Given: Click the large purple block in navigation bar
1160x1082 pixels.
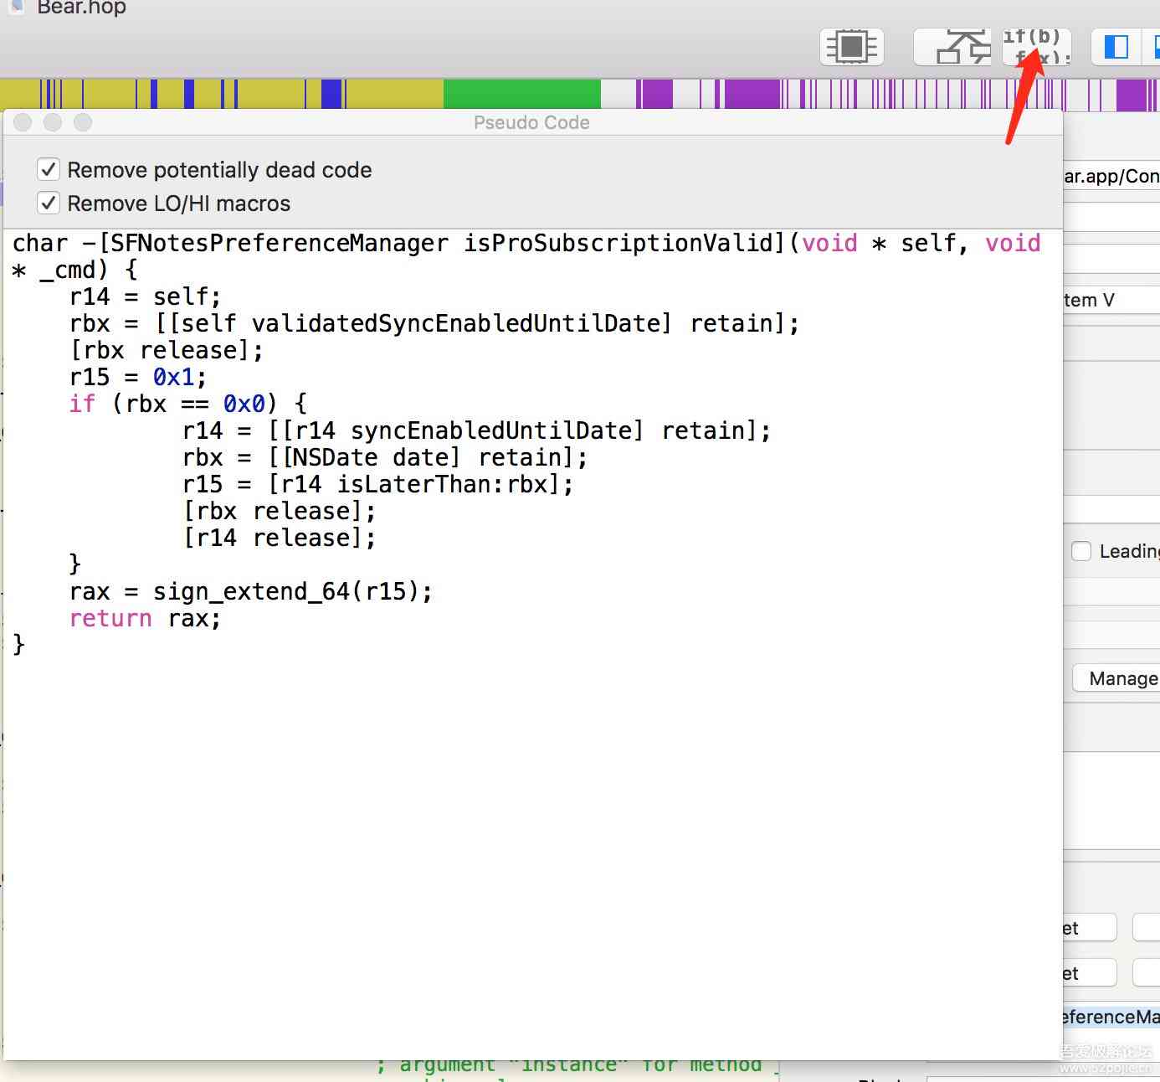Looking at the screenshot, I should click(x=752, y=94).
